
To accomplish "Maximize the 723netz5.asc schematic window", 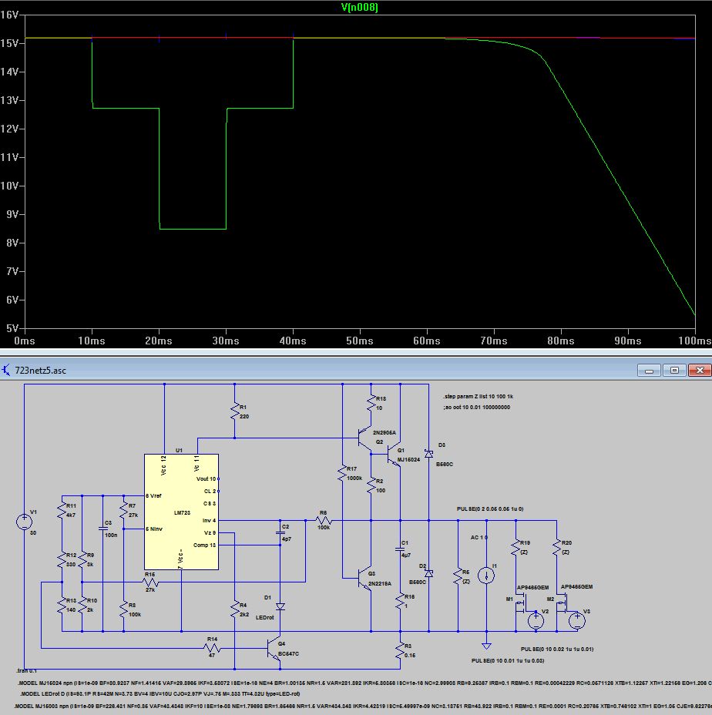I will (x=674, y=370).
